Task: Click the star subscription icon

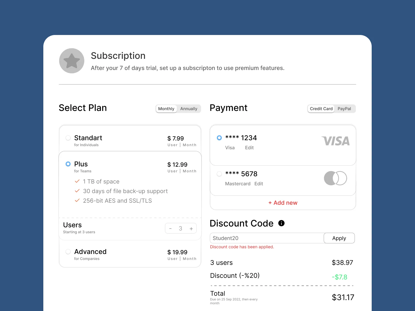Action: [x=72, y=61]
